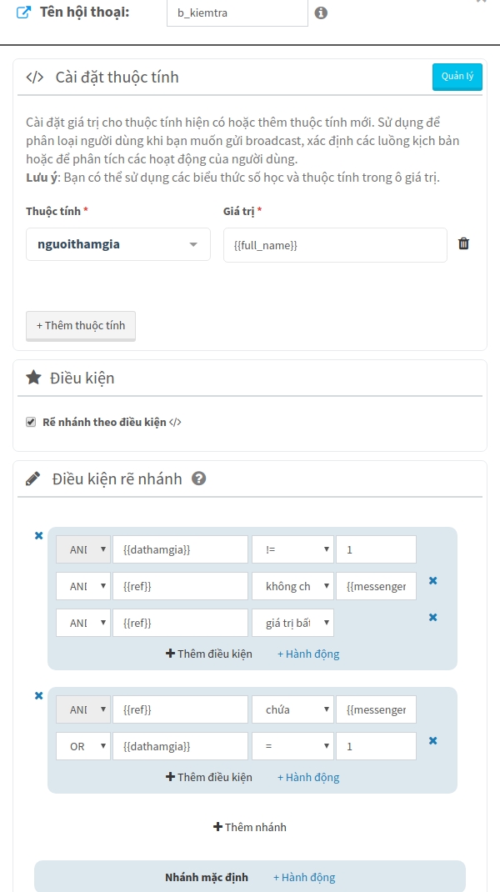Viewport: 500px width, 892px height.
Task: Click 'Thêm điều kiện' in the first branch
Action: click(209, 654)
